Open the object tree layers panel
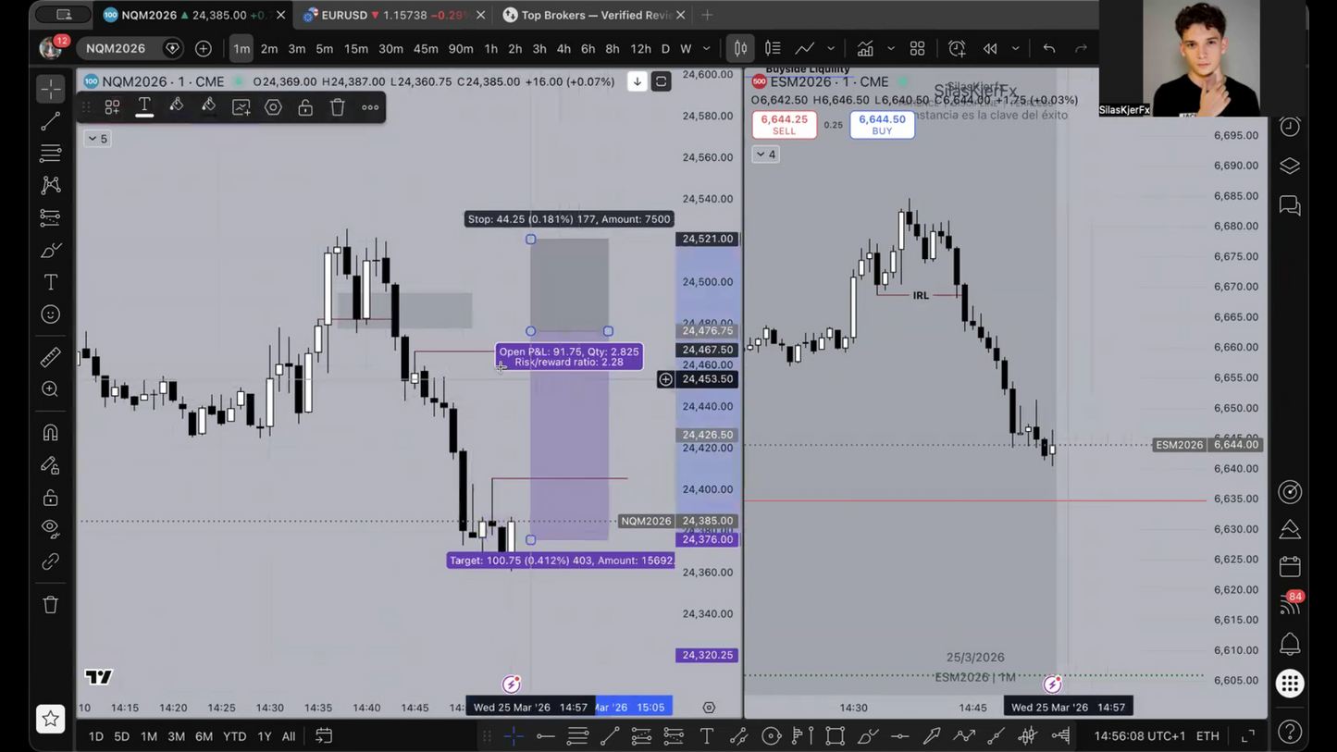 [1290, 166]
